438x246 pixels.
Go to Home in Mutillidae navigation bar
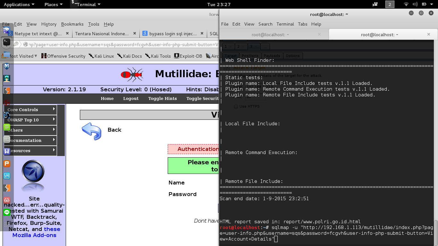(107, 98)
